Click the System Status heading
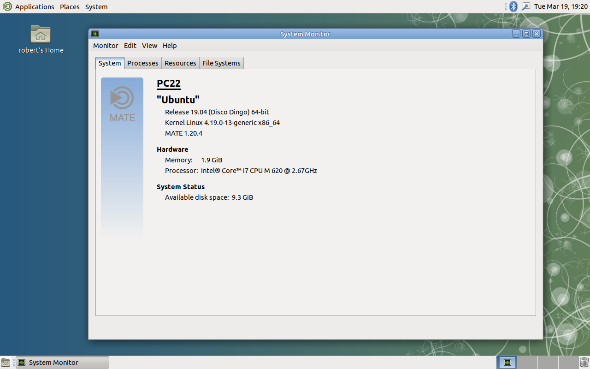This screenshot has height=369, width=590. pyautogui.click(x=181, y=187)
